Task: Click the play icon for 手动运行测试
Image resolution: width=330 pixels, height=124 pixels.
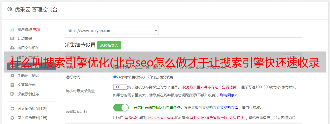Action: click(x=12, y=76)
